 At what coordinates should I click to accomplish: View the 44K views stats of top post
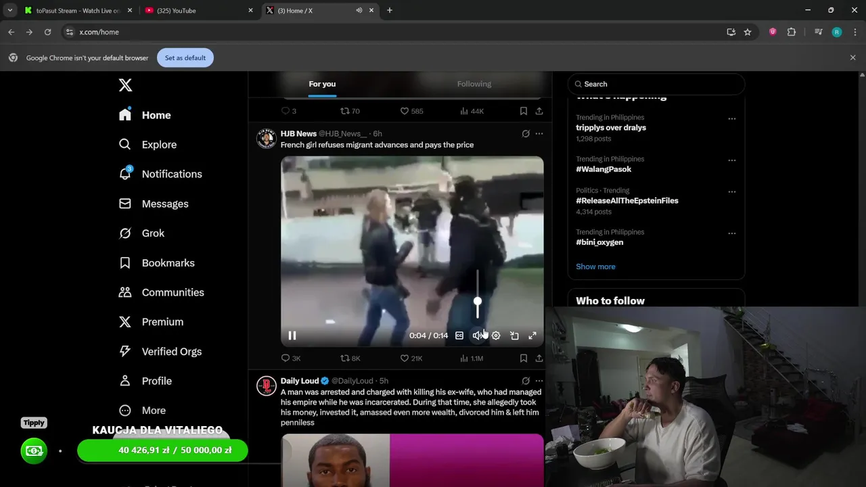tap(472, 111)
